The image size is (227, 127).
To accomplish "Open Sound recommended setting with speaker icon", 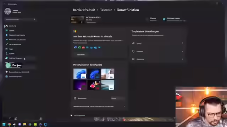I will [x=157, y=43].
